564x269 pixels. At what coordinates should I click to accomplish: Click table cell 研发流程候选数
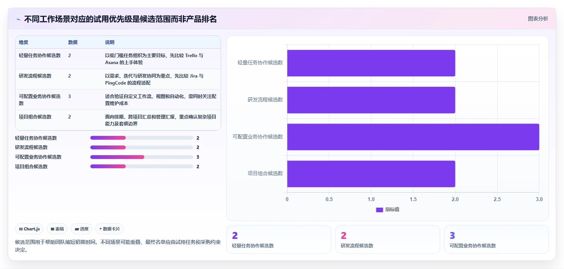(35, 76)
